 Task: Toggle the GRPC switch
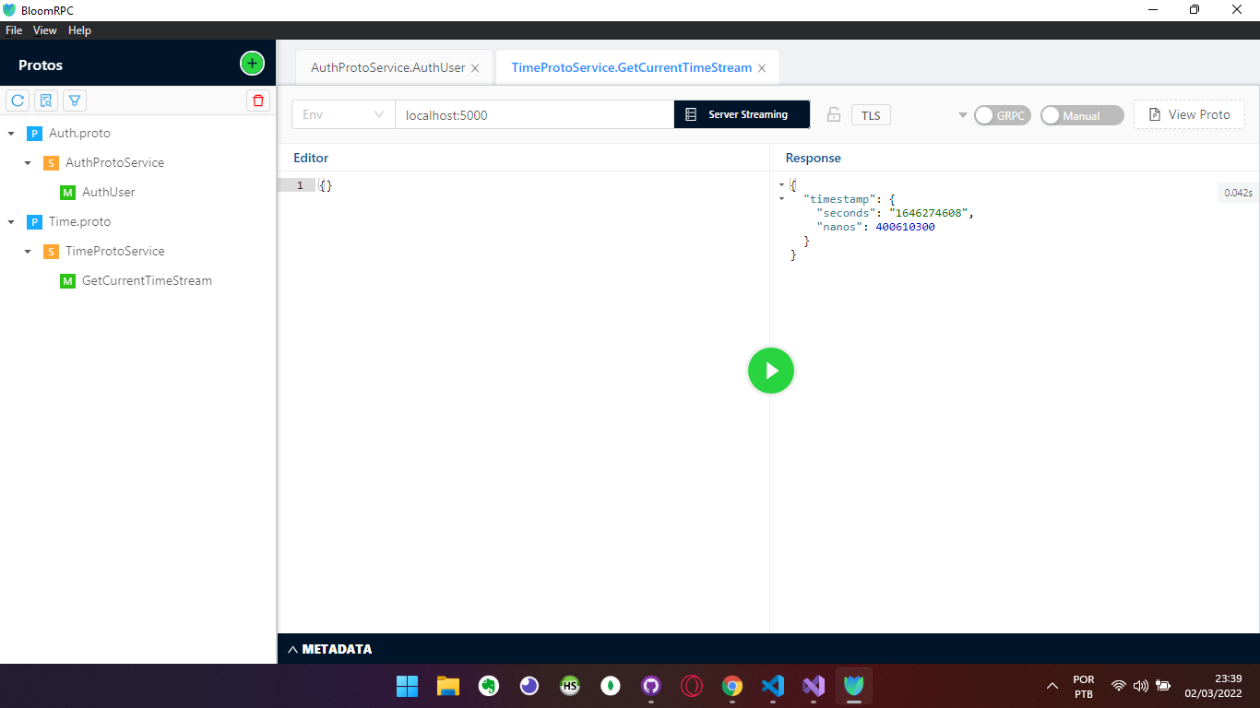[x=1003, y=115]
